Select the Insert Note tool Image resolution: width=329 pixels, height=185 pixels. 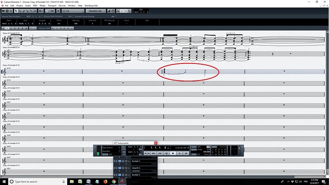tap(23, 11)
